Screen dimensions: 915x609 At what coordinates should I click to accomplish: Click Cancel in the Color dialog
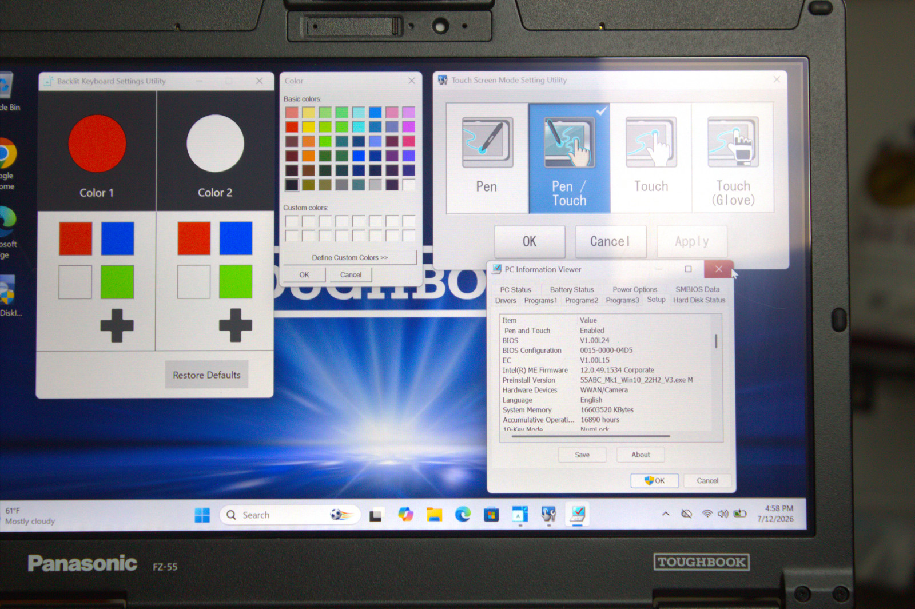click(x=351, y=275)
